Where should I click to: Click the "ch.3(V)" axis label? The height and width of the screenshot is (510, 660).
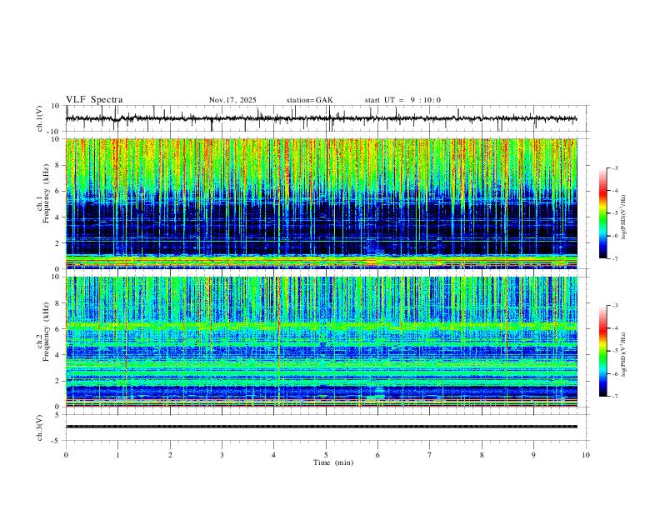pos(40,427)
